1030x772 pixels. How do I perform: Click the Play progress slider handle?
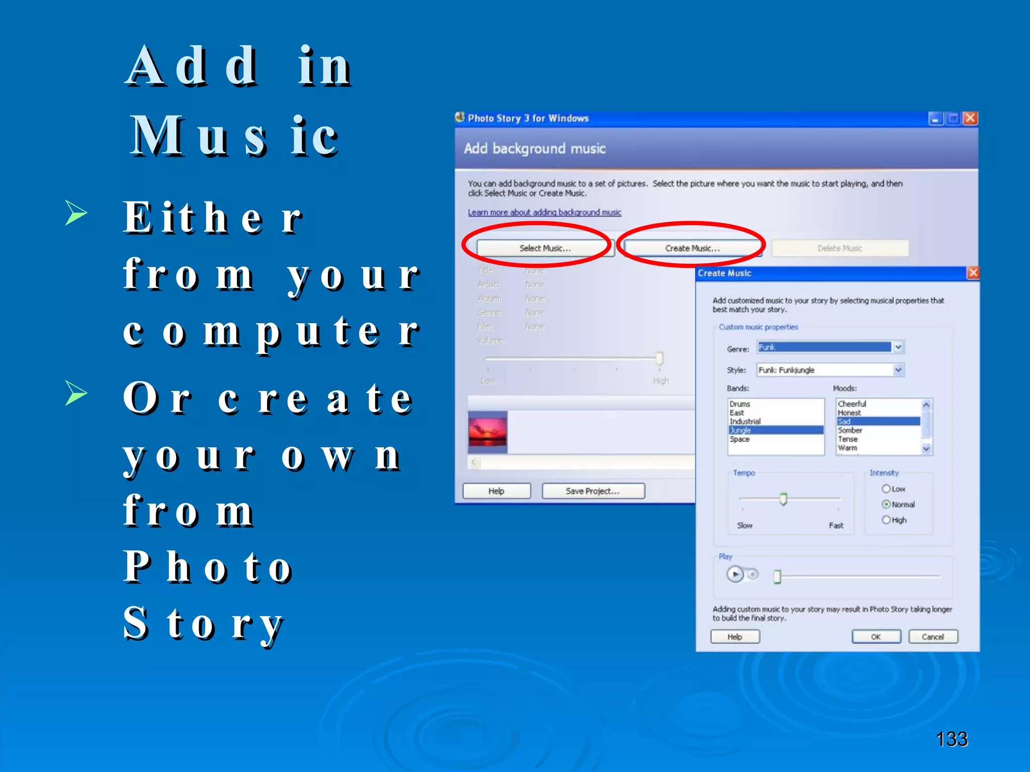tap(778, 576)
